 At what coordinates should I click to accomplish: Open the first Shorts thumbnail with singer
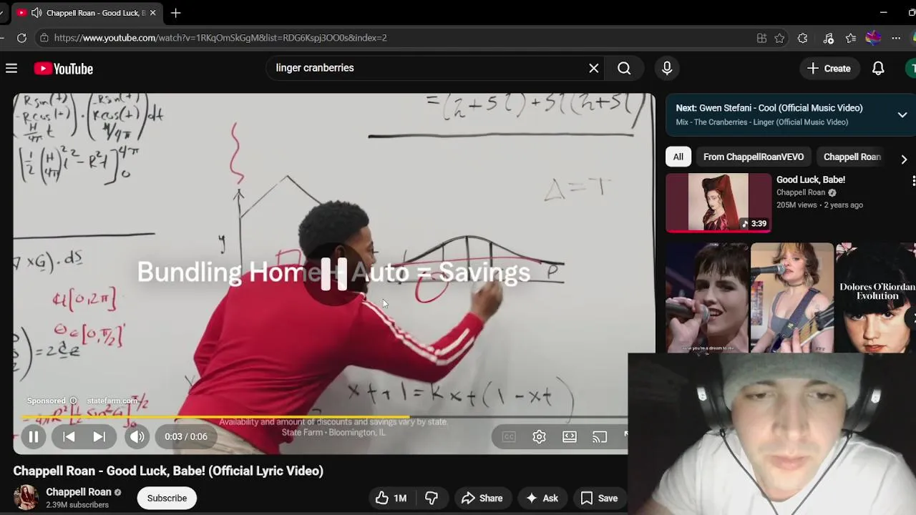pos(707,298)
